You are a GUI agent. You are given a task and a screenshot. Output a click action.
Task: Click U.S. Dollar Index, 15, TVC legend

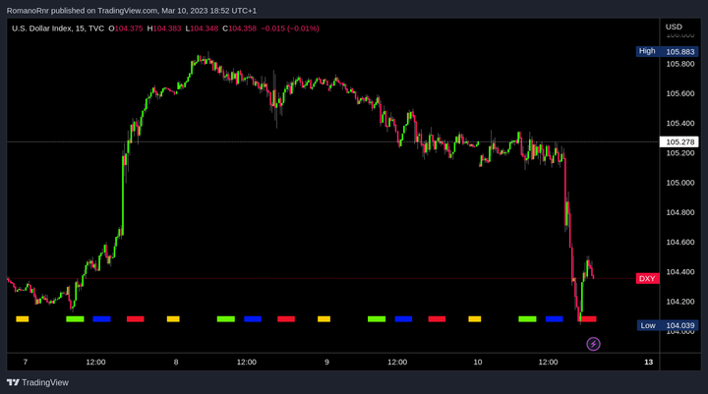pyautogui.click(x=58, y=28)
